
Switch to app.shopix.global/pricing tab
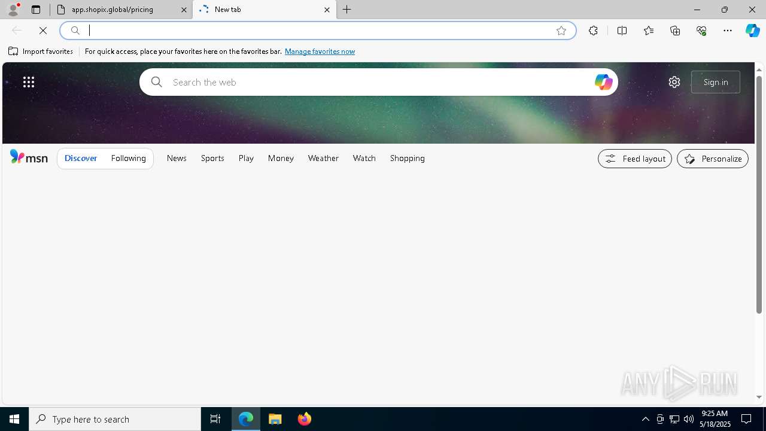pos(121,10)
